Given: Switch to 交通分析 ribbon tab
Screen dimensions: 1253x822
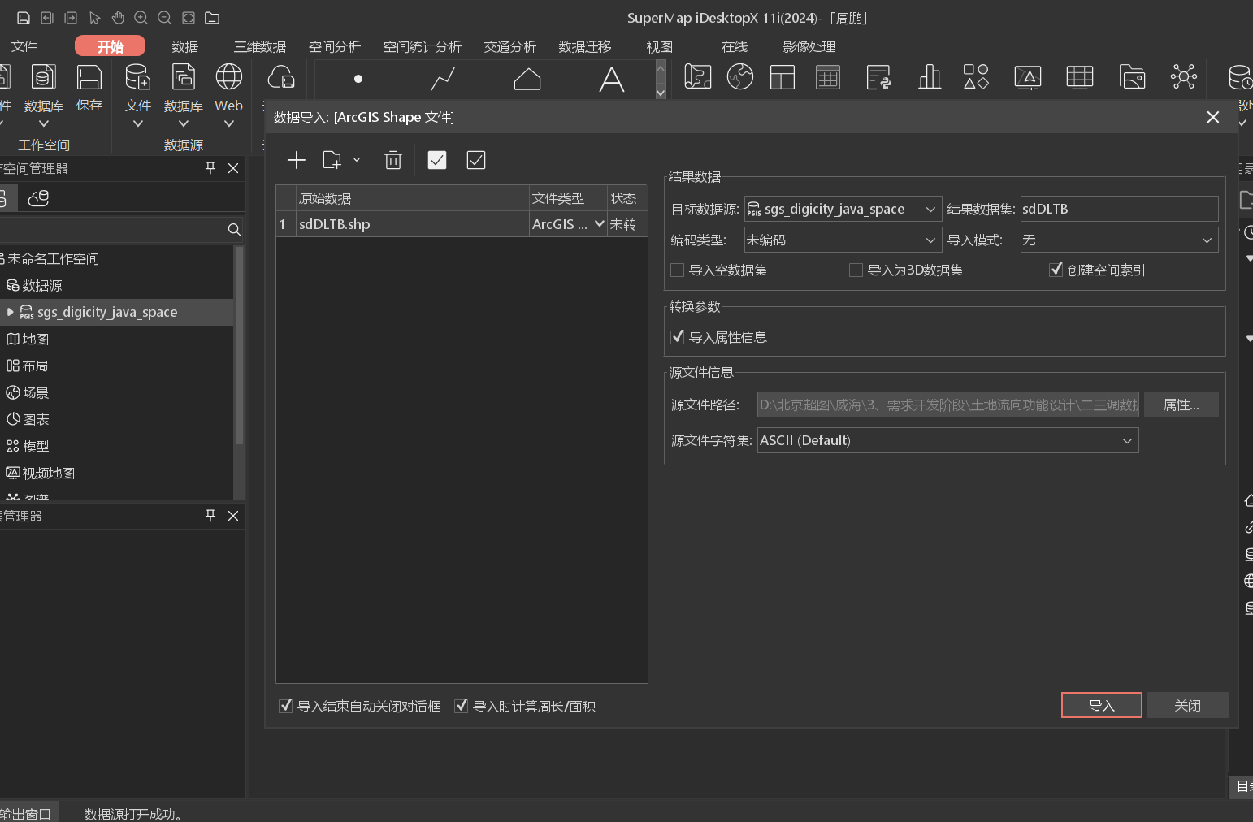Looking at the screenshot, I should (x=510, y=46).
